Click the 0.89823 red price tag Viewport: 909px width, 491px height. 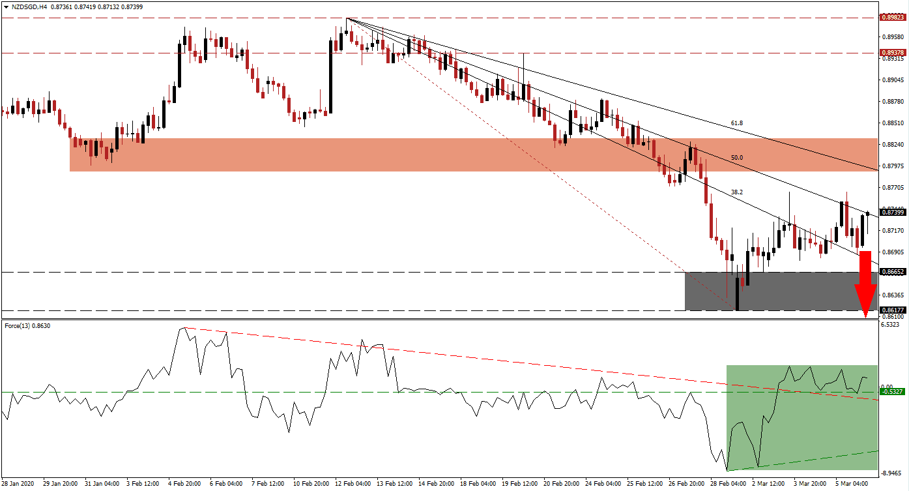click(891, 18)
